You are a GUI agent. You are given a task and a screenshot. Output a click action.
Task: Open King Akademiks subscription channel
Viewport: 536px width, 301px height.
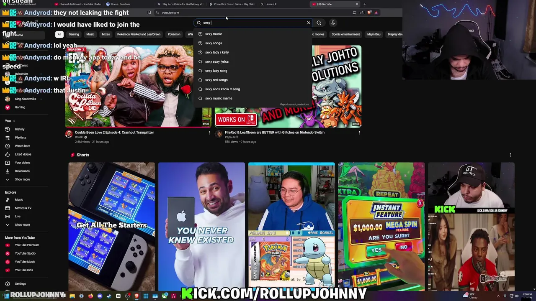coord(25,99)
